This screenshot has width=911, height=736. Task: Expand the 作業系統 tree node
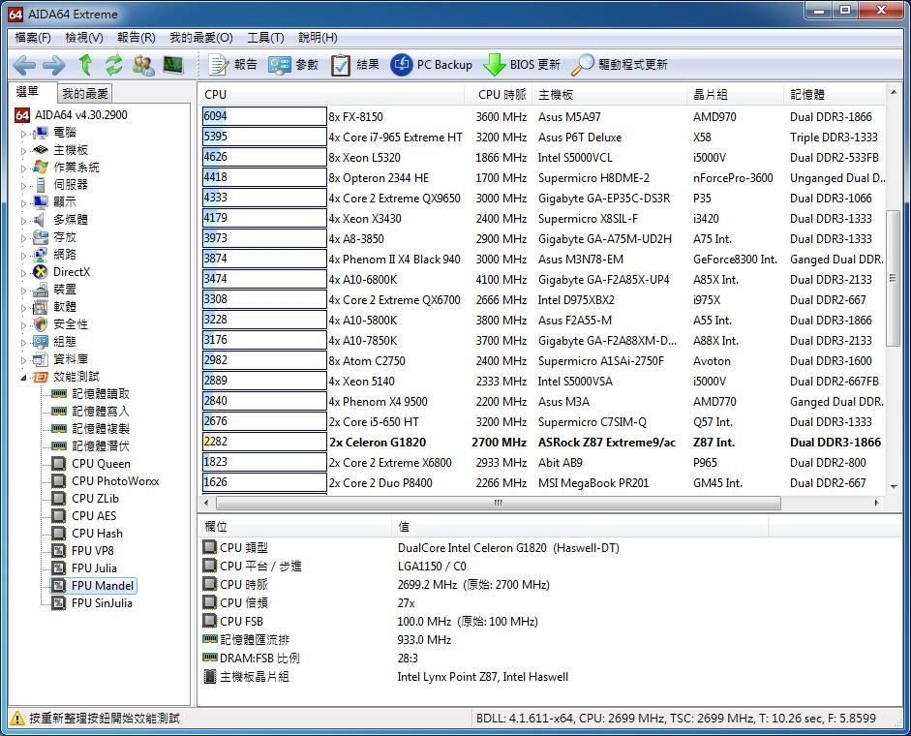point(23,168)
